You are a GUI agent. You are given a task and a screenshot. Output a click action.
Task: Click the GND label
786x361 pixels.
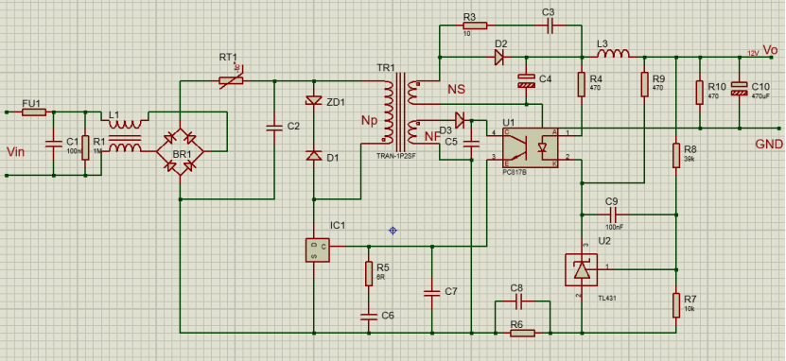tap(769, 145)
